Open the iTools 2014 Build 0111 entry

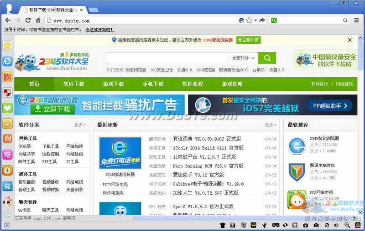coord(208,148)
